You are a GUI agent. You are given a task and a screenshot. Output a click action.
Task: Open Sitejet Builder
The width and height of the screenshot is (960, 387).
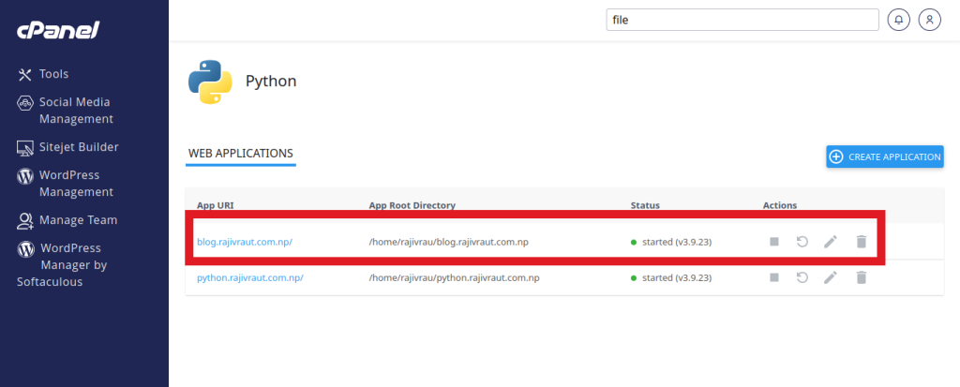click(79, 147)
